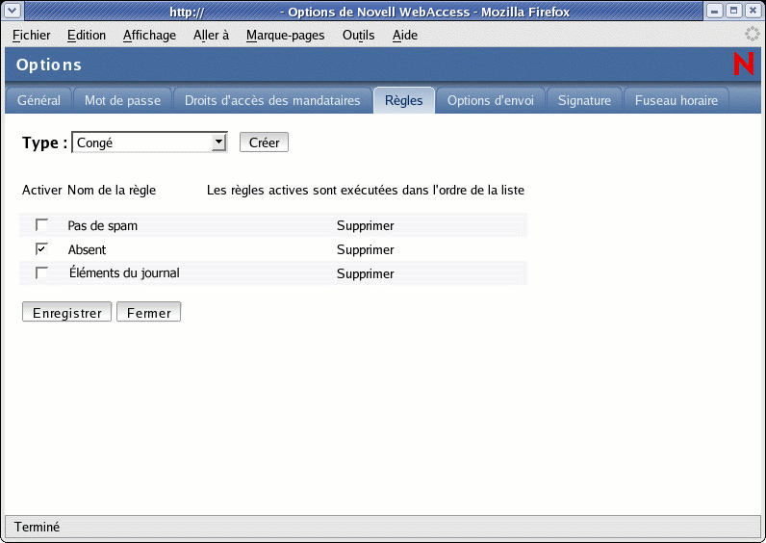Image resolution: width=766 pixels, height=543 pixels.
Task: Click the Terminé status bar text
Action: pyautogui.click(x=37, y=527)
